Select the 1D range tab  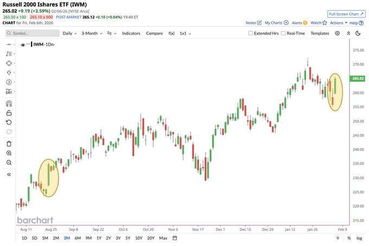pyautogui.click(x=24, y=238)
